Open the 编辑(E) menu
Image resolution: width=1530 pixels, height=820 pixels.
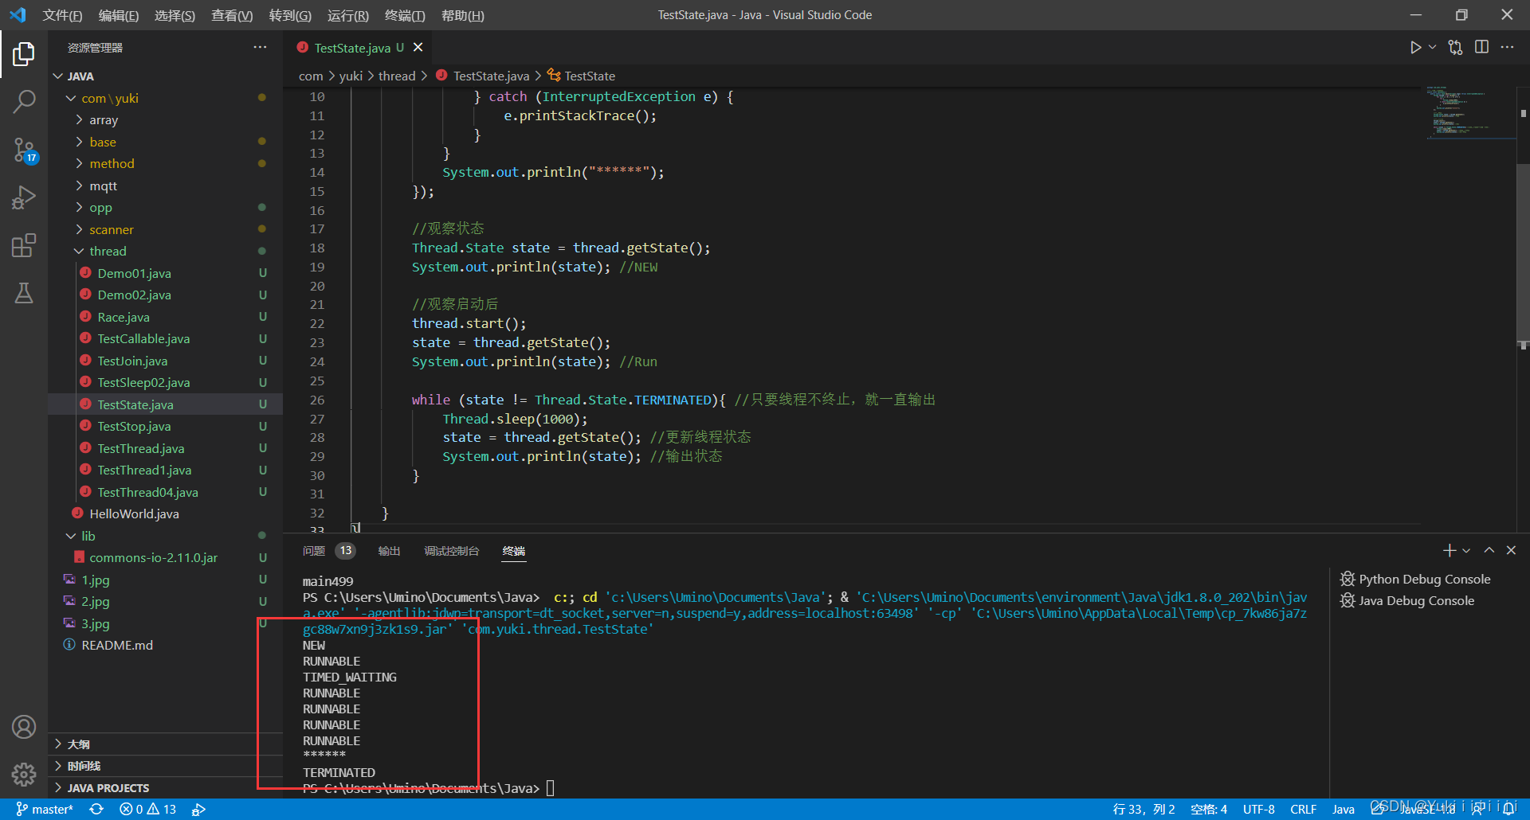coord(119,15)
